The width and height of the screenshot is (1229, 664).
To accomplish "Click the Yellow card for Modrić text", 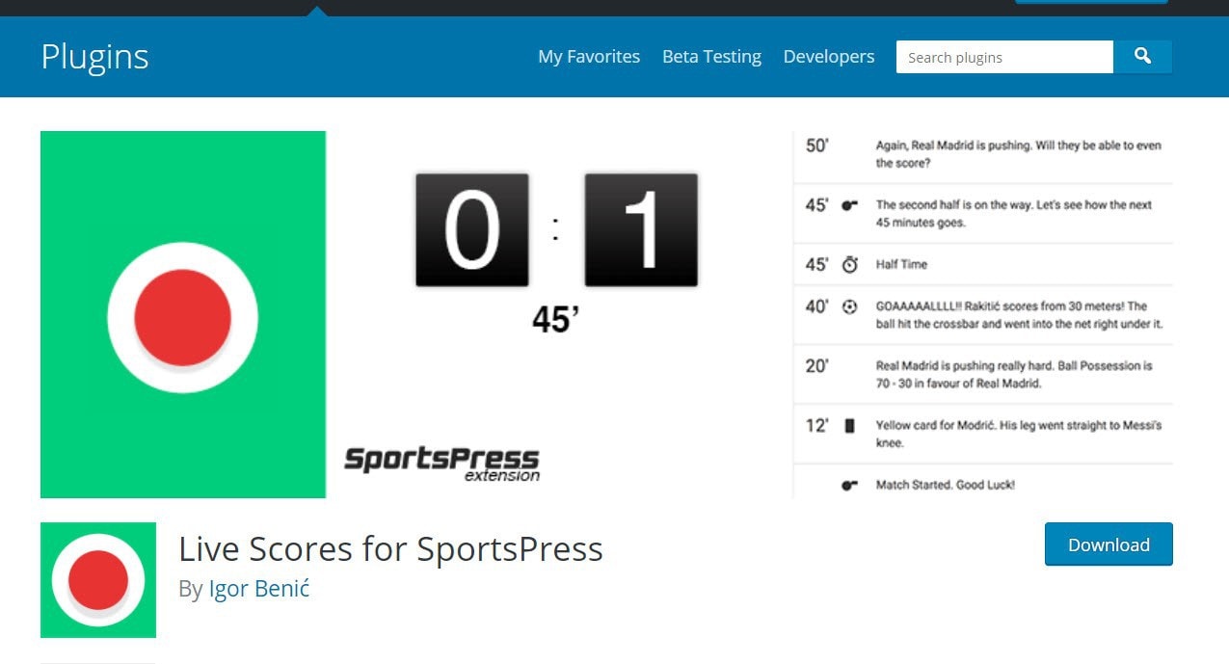I will (1018, 434).
